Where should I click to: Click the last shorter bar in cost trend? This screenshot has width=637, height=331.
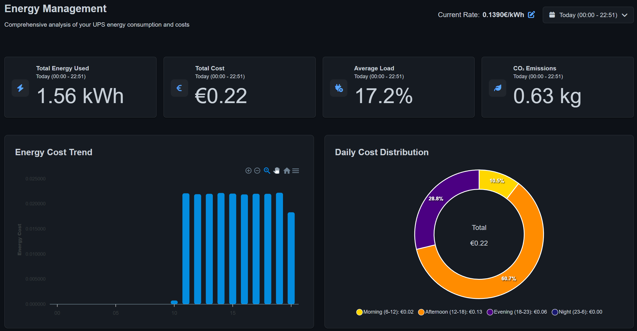pos(291,258)
